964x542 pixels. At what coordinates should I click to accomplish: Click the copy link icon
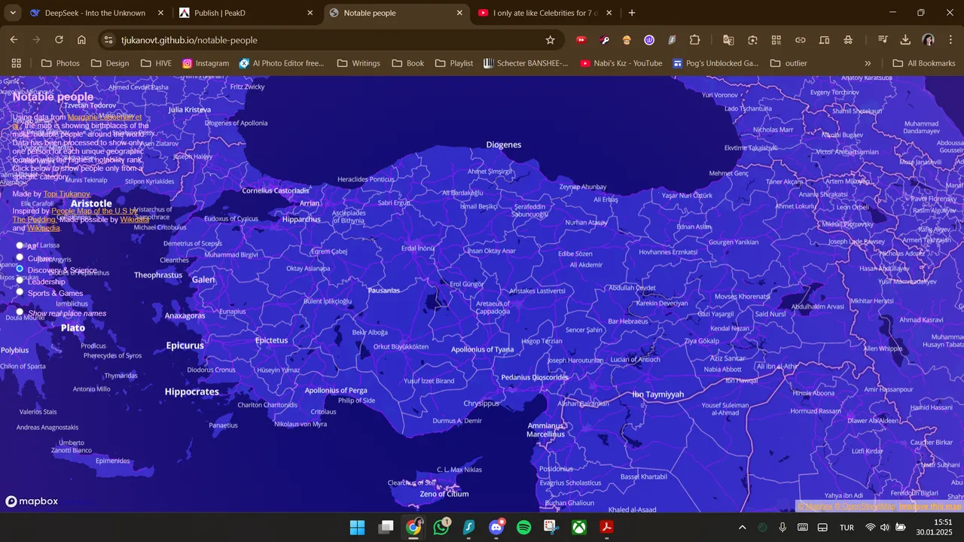click(x=801, y=40)
